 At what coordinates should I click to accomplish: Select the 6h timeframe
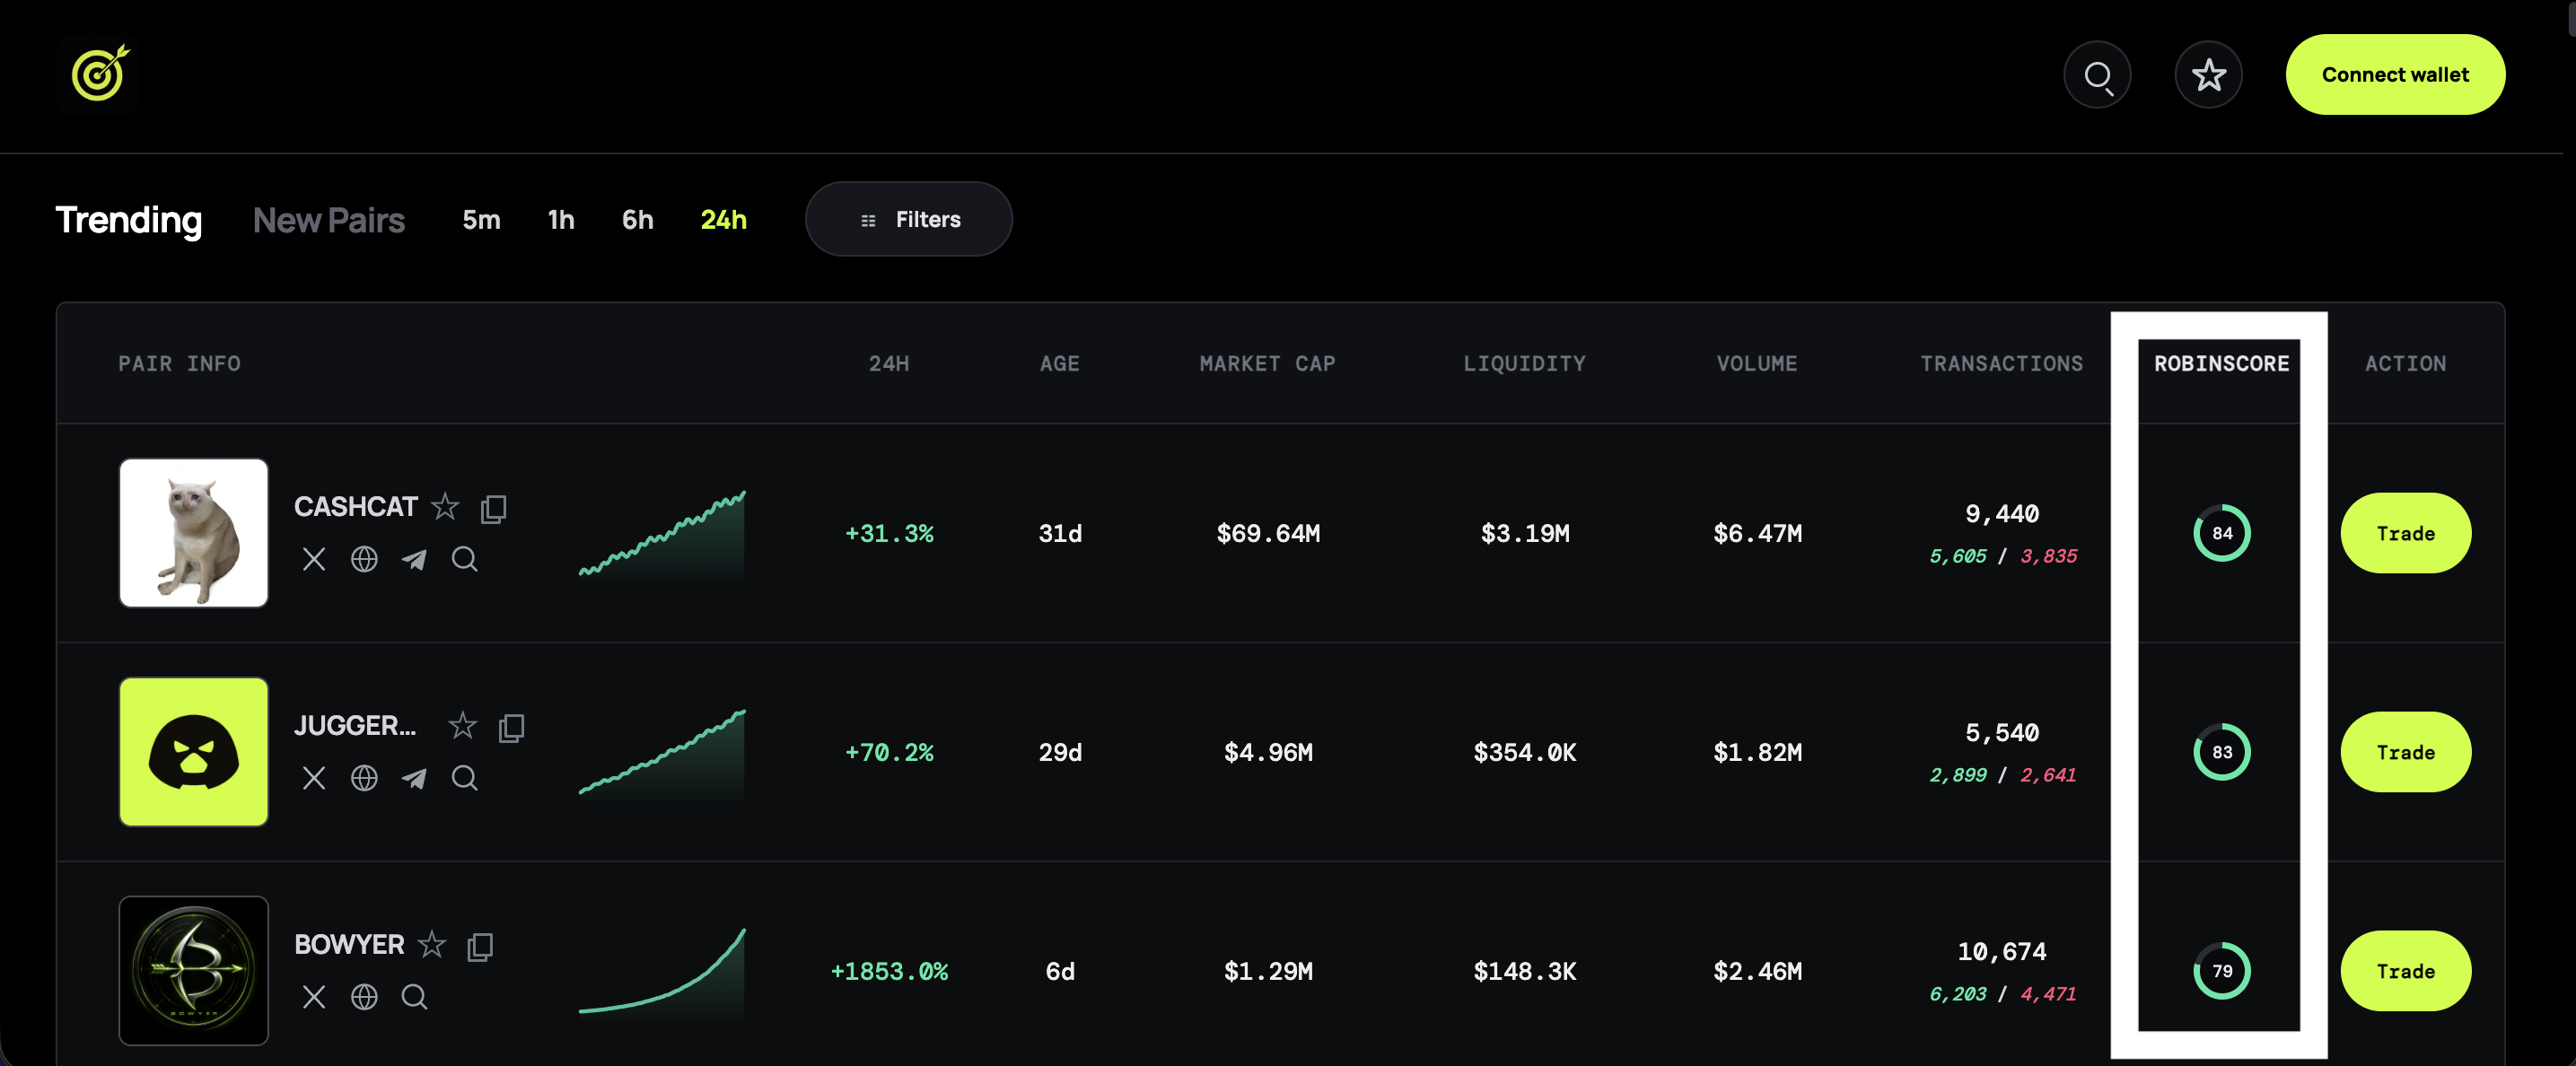(x=637, y=220)
